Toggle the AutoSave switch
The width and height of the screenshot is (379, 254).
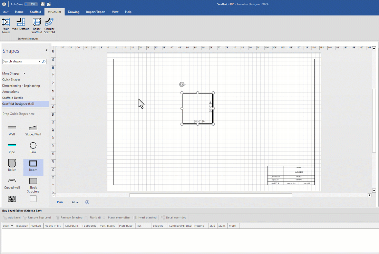(x=31, y=4)
